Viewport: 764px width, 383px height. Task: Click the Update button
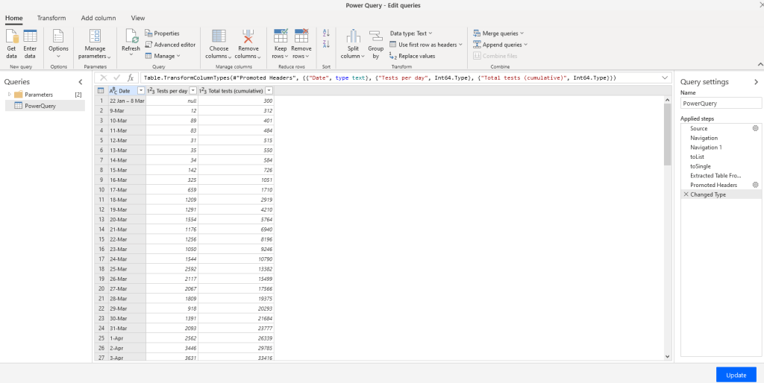(735, 375)
